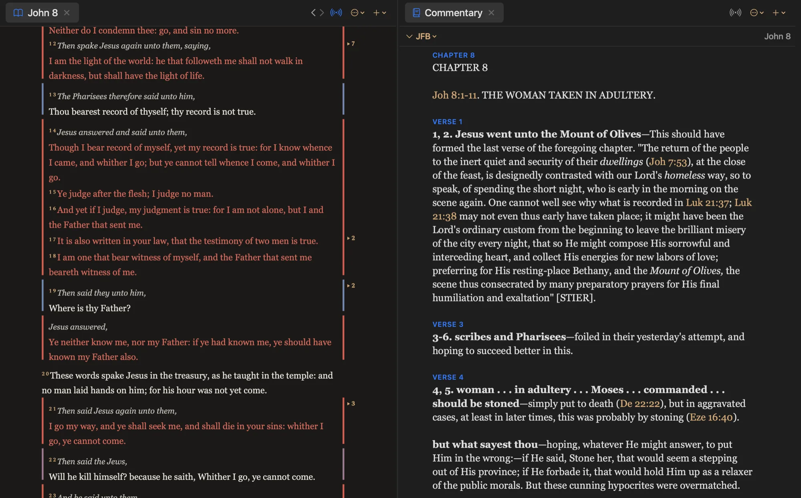Expand the 7 cross references marker near verse 12
801x498 pixels.
(351, 44)
